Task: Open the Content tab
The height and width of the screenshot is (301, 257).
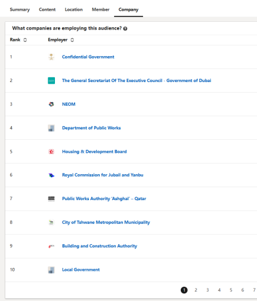Action: [x=47, y=9]
